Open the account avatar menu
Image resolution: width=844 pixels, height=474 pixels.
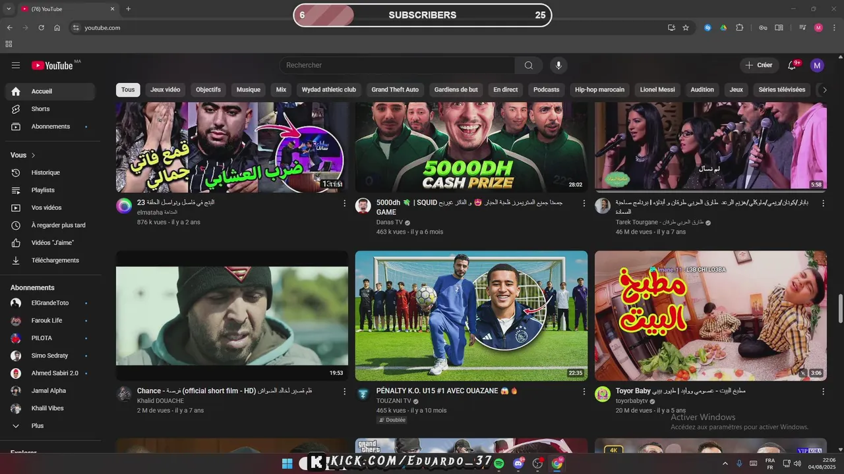click(x=817, y=65)
